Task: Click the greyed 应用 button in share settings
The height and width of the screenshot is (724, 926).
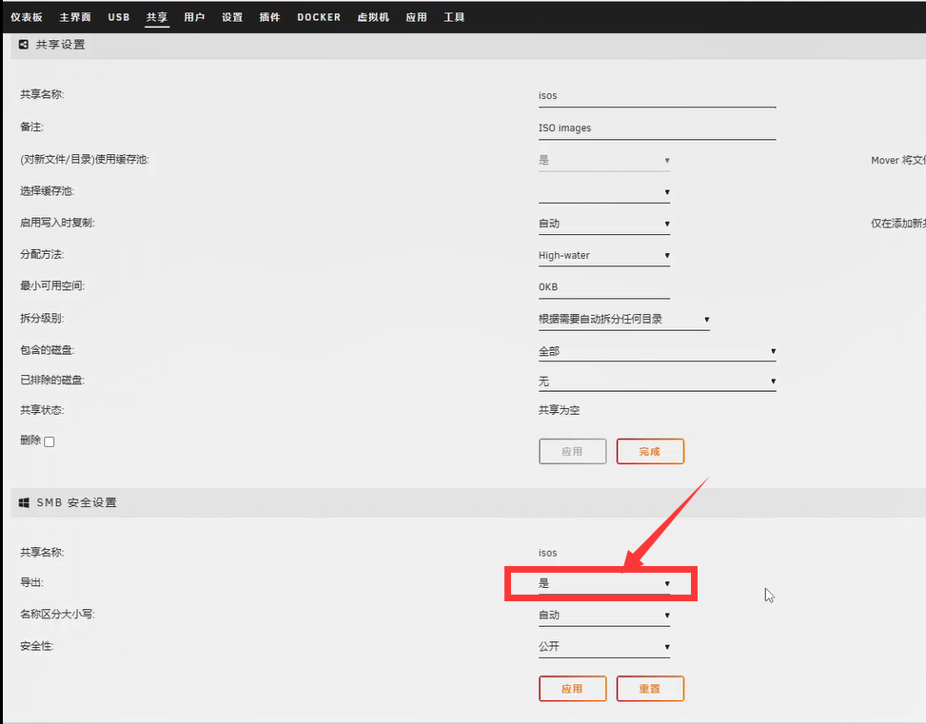Action: pos(572,451)
